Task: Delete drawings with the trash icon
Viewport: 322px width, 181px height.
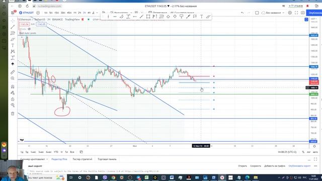Action: 13,114
